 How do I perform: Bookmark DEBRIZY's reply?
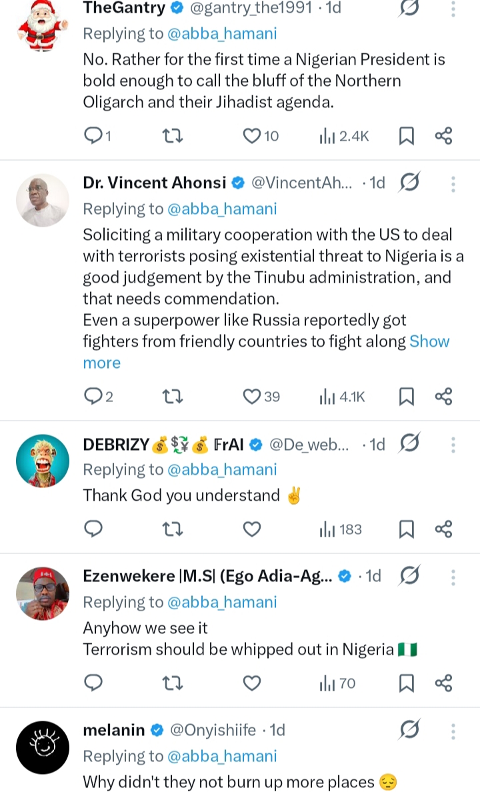pos(406,529)
